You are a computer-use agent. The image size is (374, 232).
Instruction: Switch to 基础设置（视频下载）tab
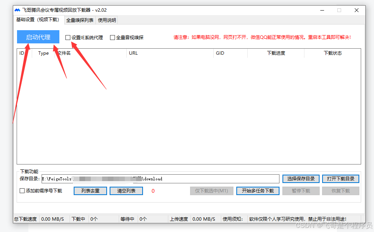point(38,20)
